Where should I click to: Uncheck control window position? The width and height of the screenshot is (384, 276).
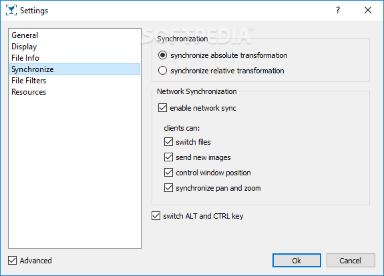pos(168,173)
